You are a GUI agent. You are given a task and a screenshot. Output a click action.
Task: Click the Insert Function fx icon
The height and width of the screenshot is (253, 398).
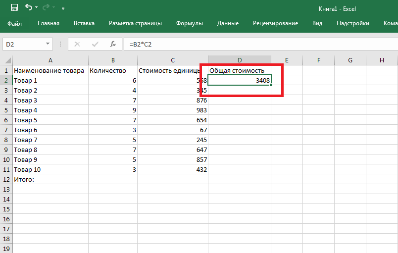point(112,44)
